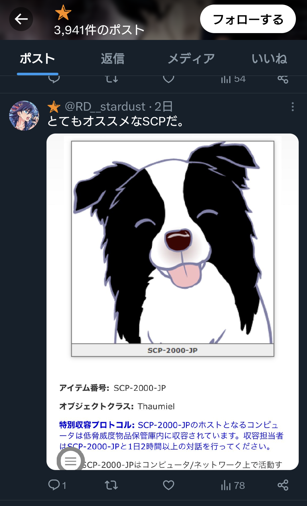Go back with the arrow button

coord(21,19)
